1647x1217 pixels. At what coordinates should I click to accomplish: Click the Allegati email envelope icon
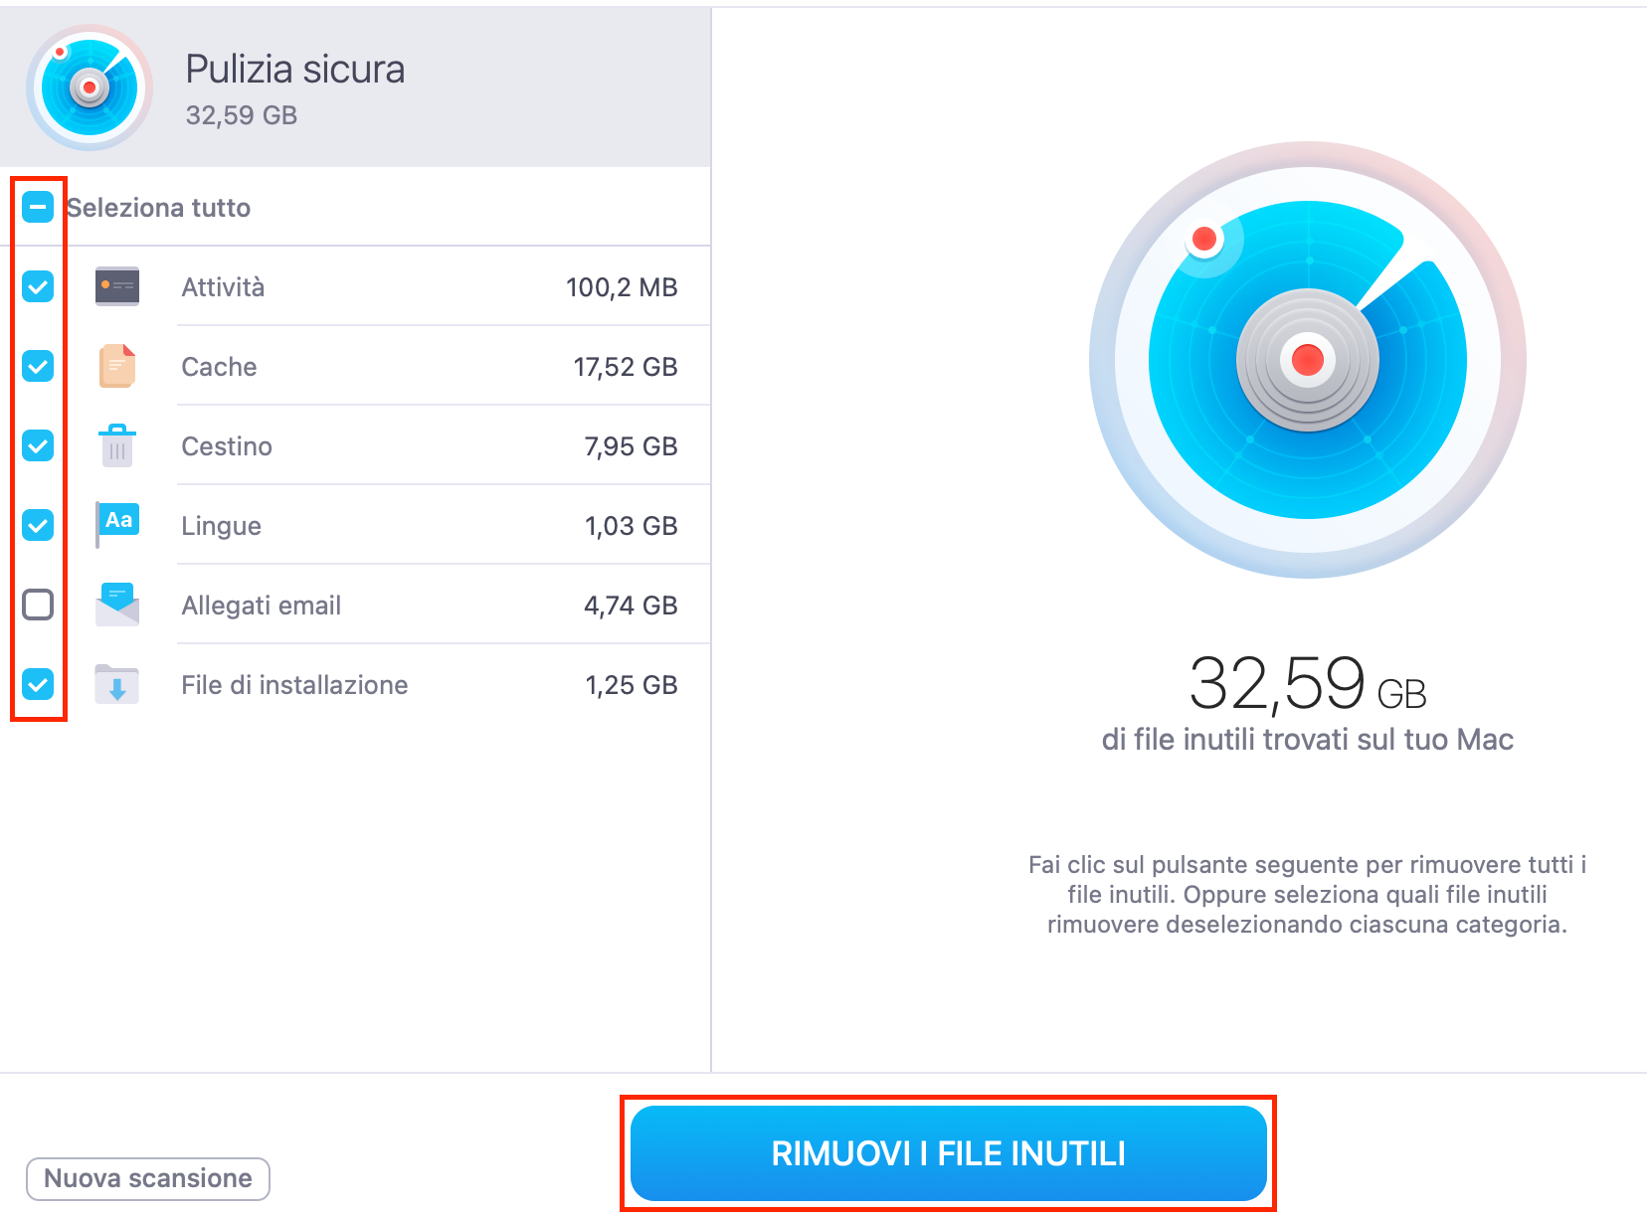tap(116, 605)
